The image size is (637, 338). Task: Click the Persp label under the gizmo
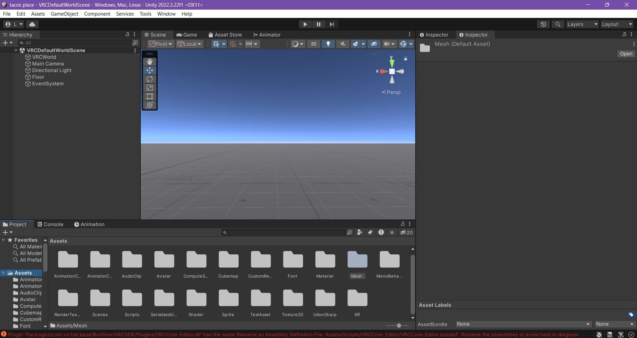(391, 92)
